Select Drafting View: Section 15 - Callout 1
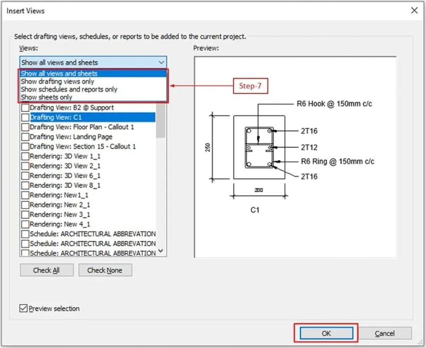The width and height of the screenshot is (426, 348). click(x=83, y=146)
